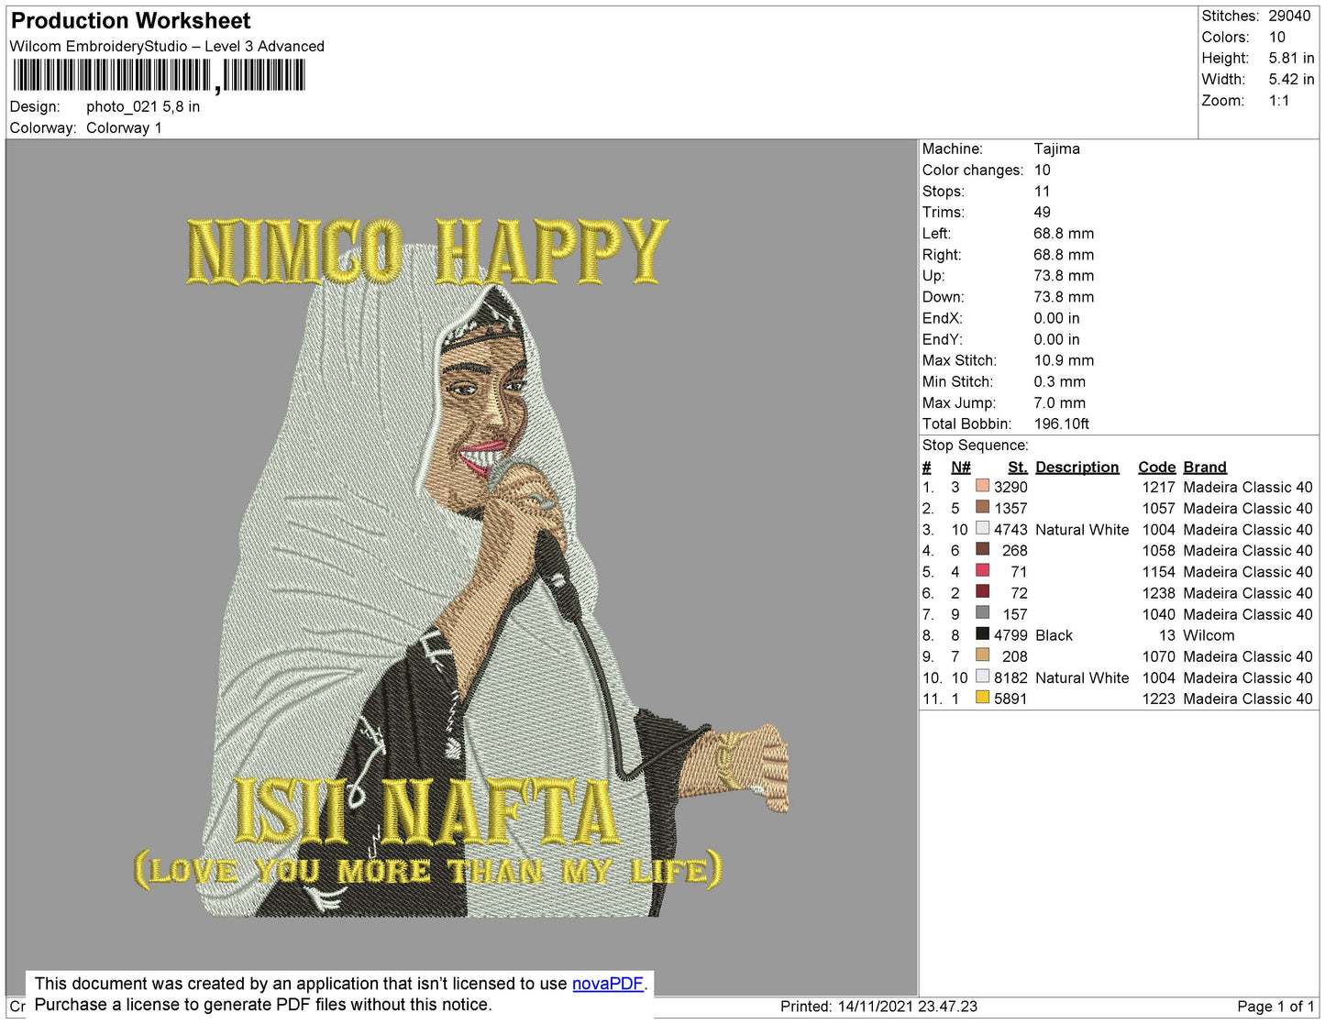Select the Stops value "11"

[x=1042, y=191]
